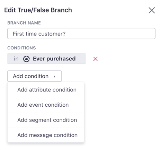This screenshot has width=160, height=155.
Task: Click the Ever purchased condition chip
Action: [46, 59]
